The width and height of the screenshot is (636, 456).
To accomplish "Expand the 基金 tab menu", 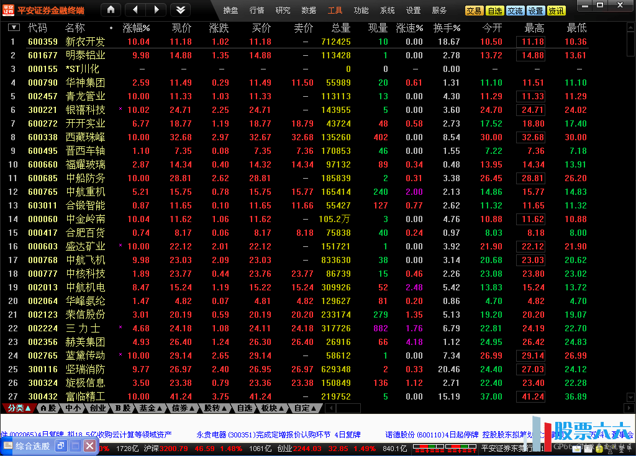I will (x=151, y=408).
